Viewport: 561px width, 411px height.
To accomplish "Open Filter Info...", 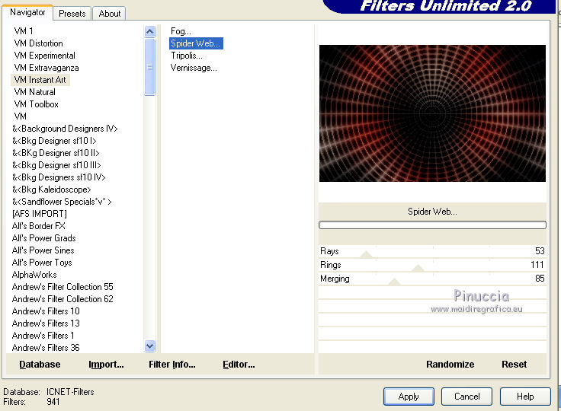I will (172, 364).
